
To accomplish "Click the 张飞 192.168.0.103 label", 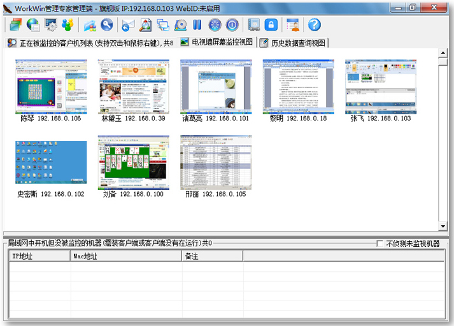I will pos(381,118).
